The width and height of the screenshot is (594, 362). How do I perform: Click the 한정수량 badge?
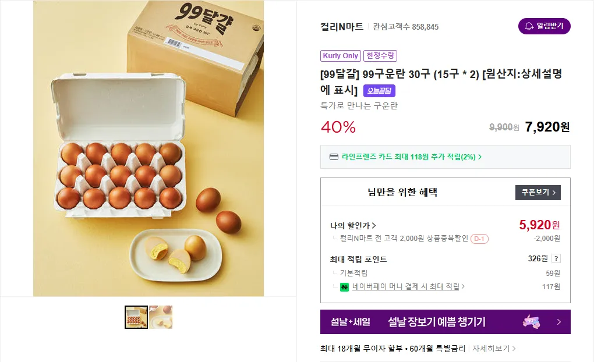(x=380, y=56)
